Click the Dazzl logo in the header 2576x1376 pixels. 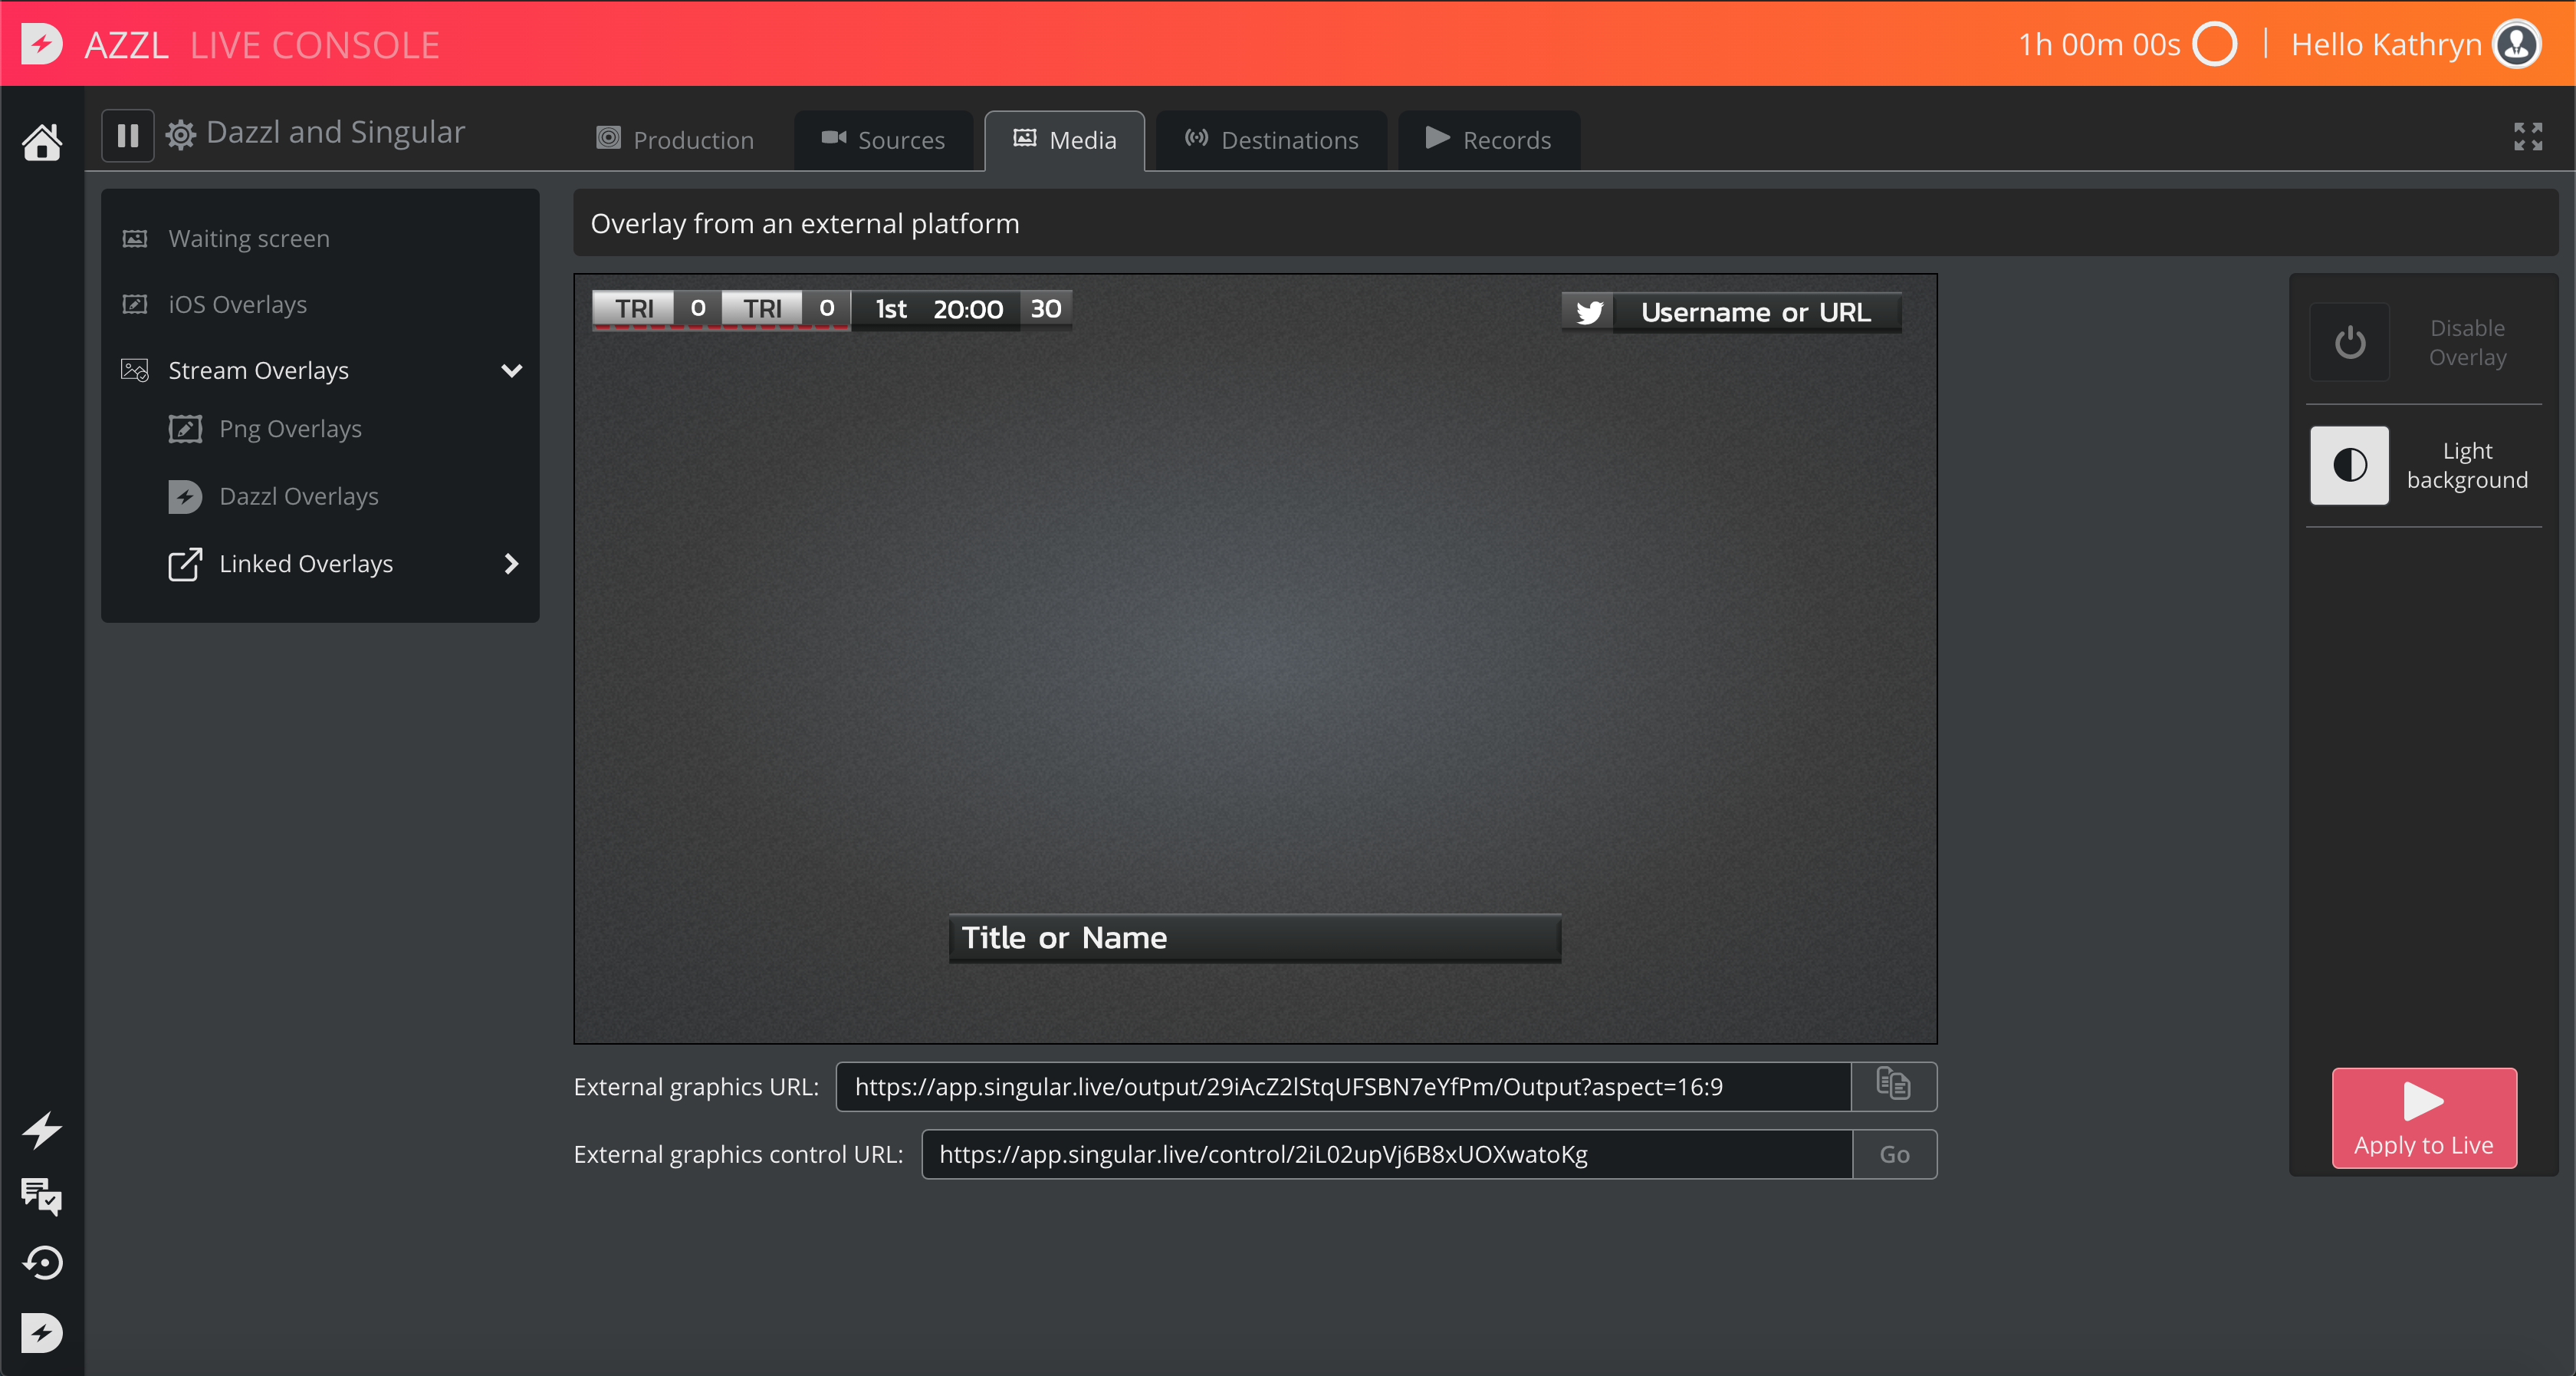pos(41,44)
